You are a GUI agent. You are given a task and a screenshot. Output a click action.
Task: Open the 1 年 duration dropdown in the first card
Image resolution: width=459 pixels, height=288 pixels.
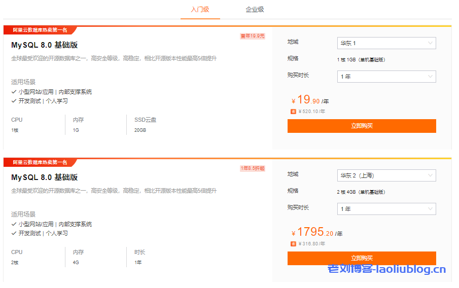pyautogui.click(x=386, y=77)
